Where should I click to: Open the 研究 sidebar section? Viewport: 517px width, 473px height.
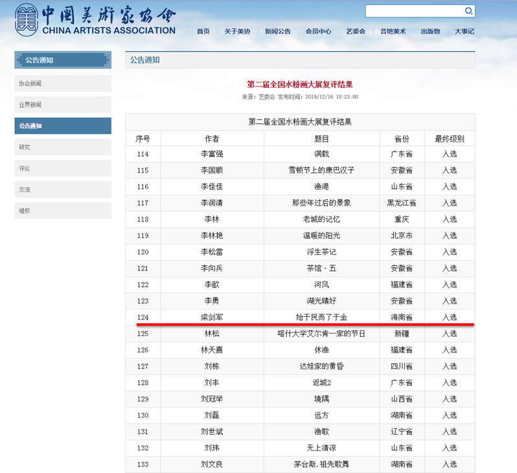pos(63,147)
